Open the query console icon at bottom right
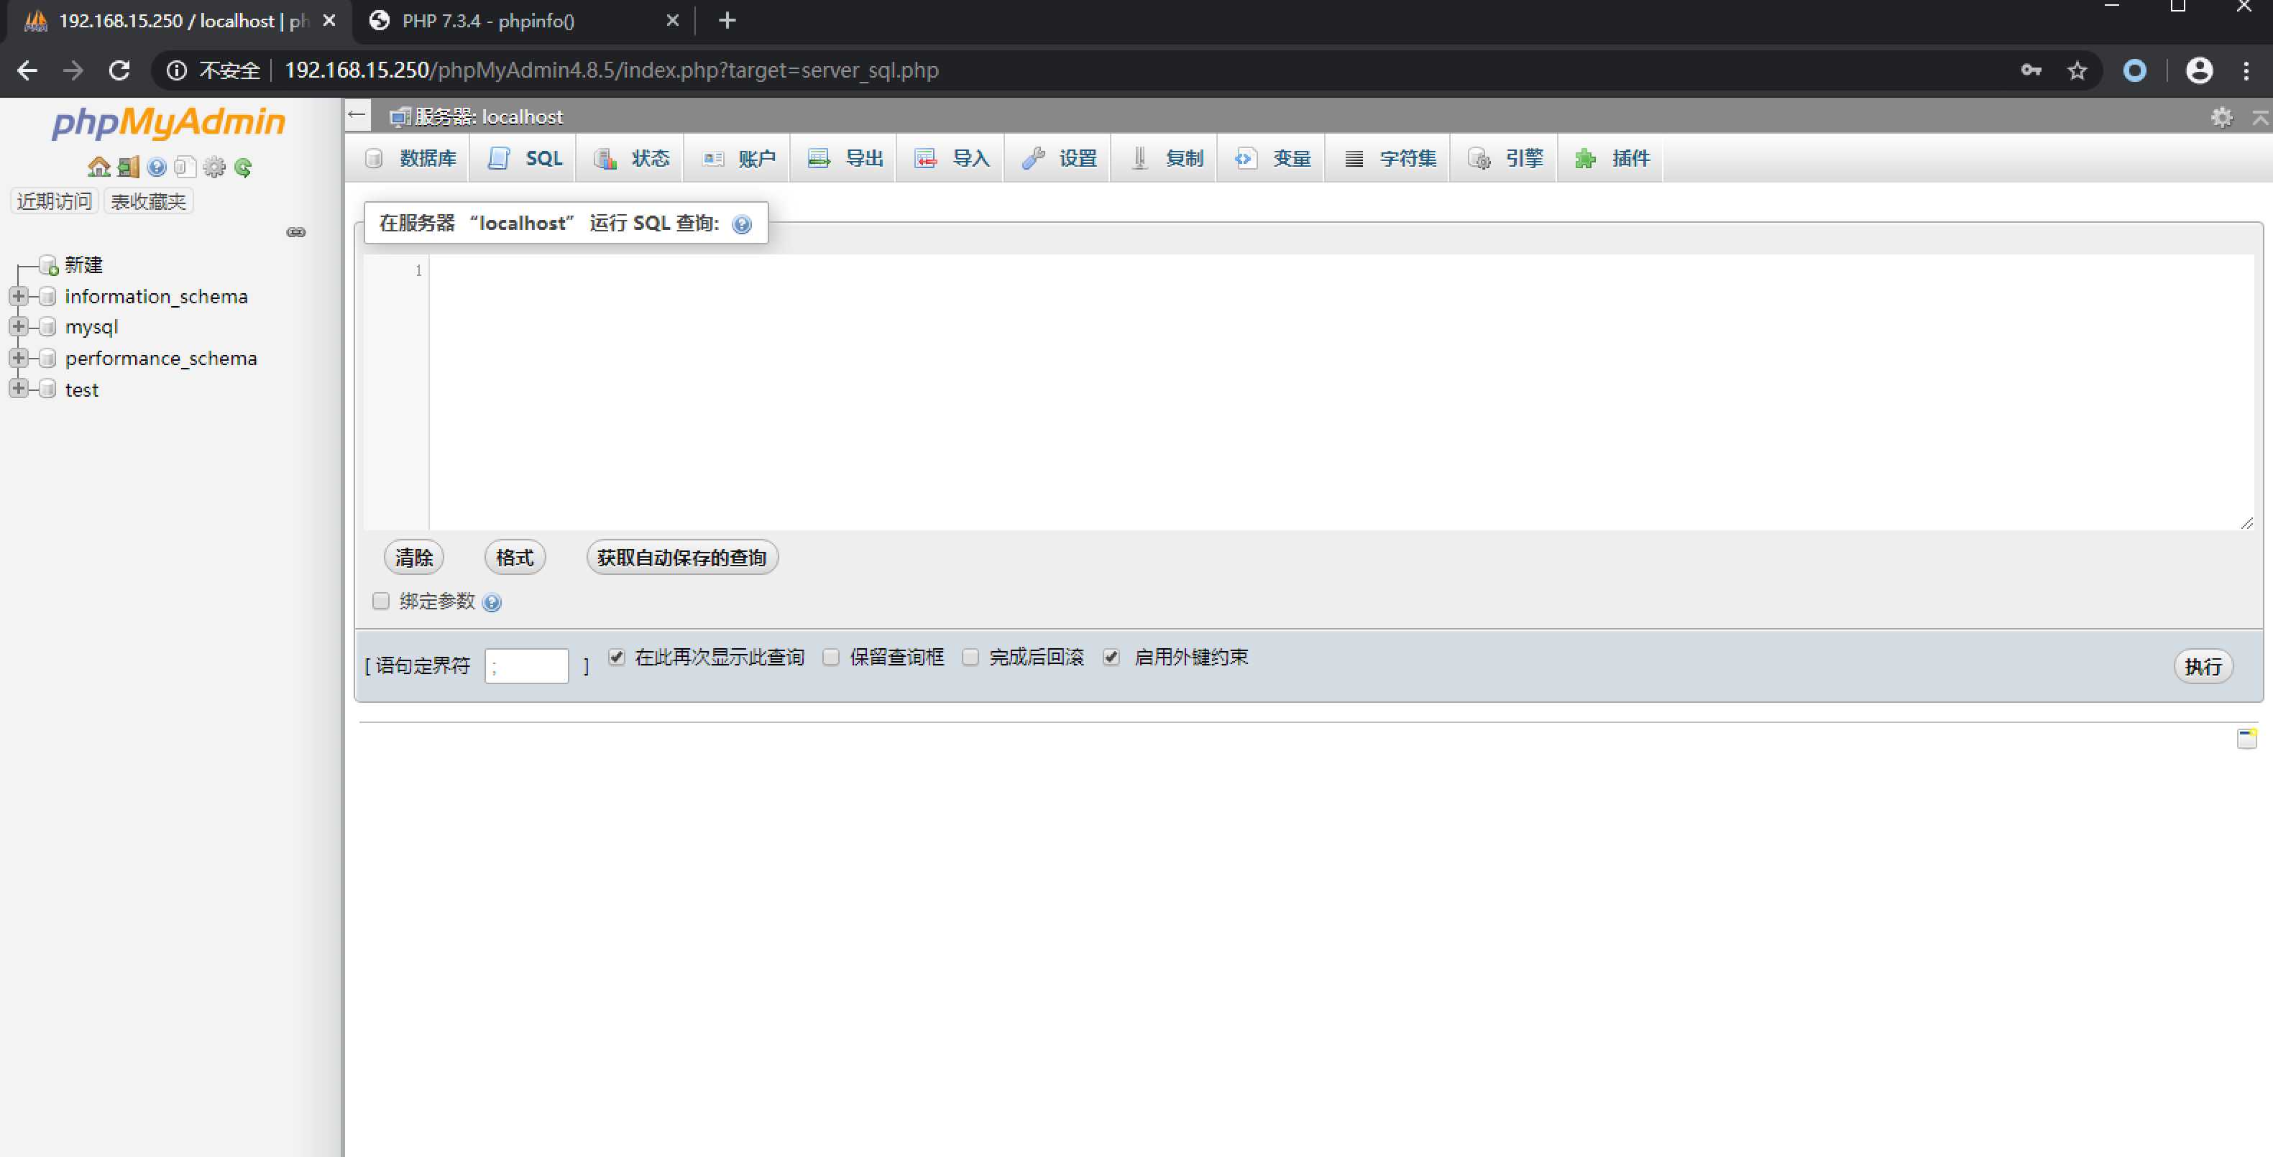Viewport: 2273px width, 1157px height. click(2246, 738)
